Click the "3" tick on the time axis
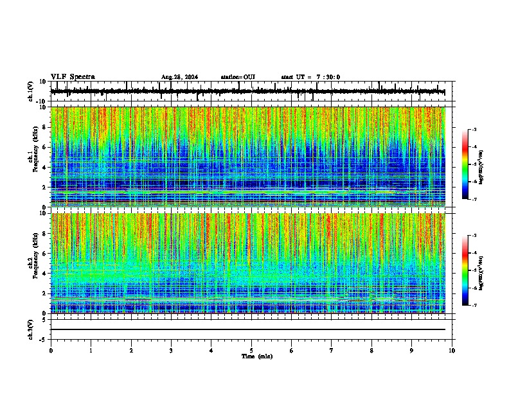 click(171, 351)
